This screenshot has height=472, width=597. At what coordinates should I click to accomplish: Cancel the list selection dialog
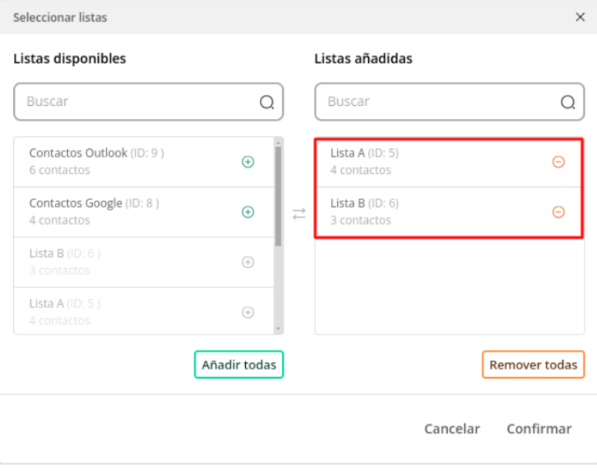pyautogui.click(x=452, y=429)
